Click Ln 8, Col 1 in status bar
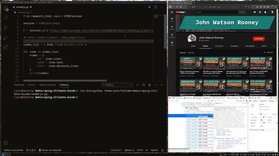279x156 pixels. 116,150
